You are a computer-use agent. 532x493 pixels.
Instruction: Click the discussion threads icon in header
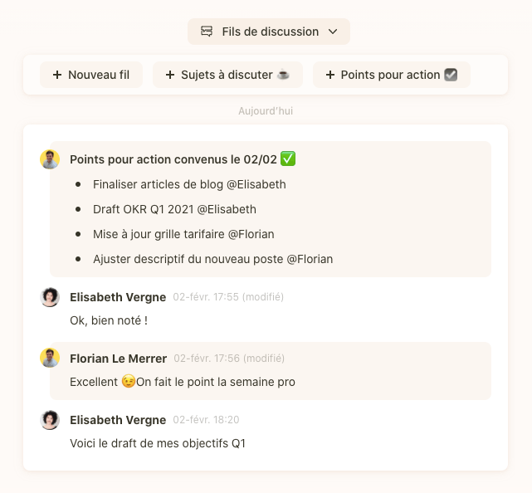coord(207,32)
